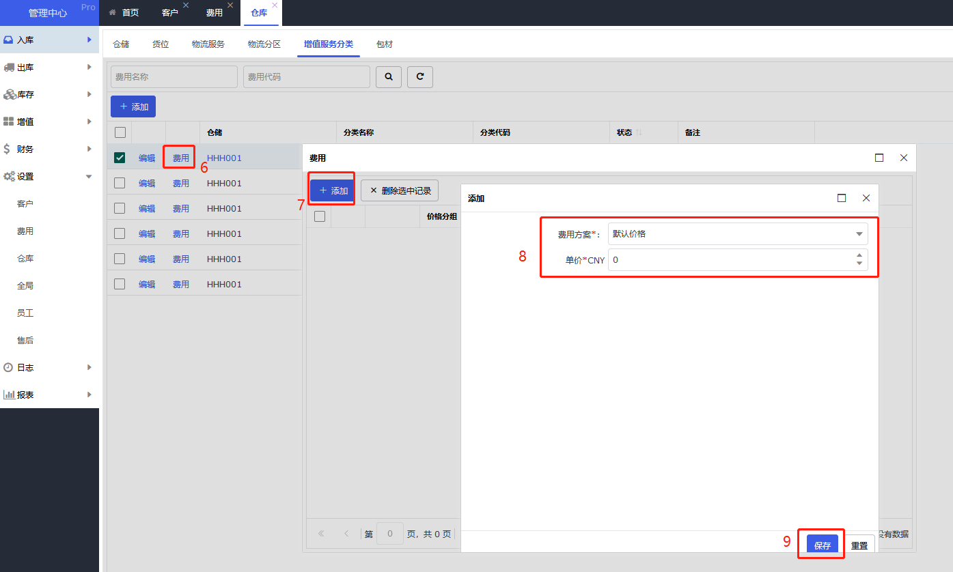
Task: Close the 客户 tab with its X
Action: click(186, 5)
